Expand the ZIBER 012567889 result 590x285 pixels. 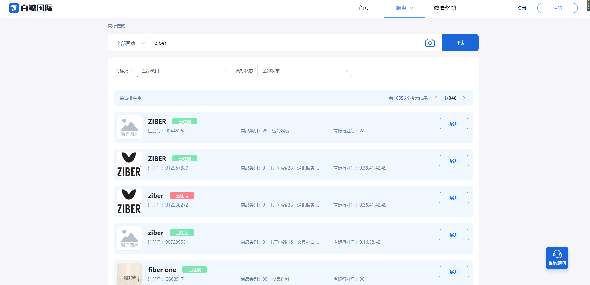(454, 161)
